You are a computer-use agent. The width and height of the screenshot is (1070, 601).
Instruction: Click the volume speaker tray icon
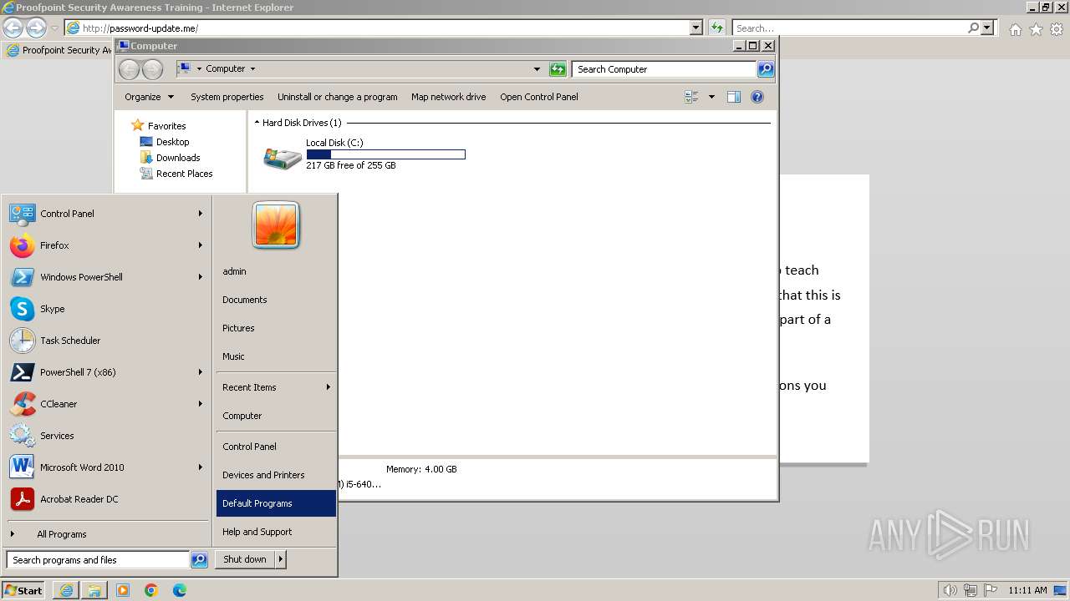coord(950,590)
